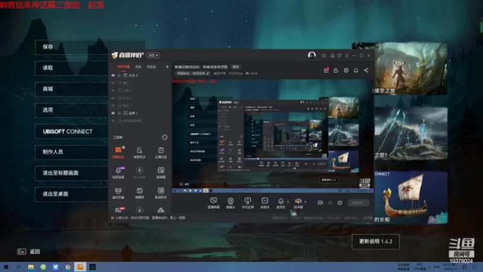Click the stream start button beside gear
This screenshot has height=272, width=483.
point(358,202)
